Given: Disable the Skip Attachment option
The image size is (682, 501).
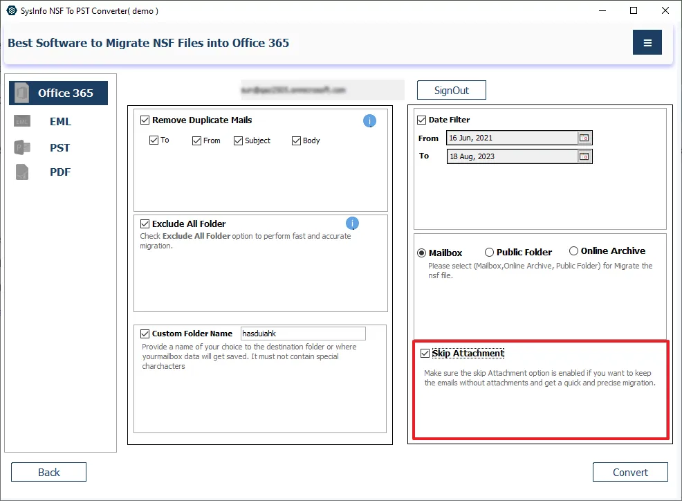Looking at the screenshot, I should tap(425, 354).
